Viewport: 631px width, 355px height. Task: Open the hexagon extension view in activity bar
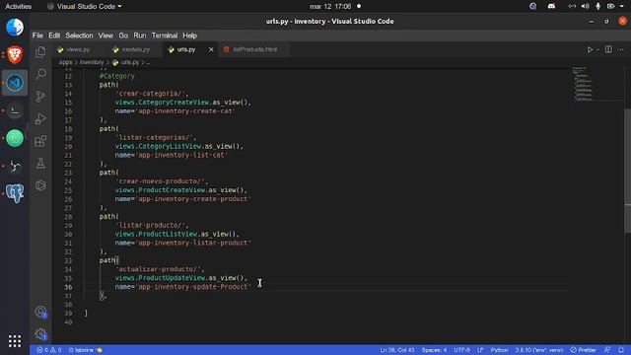(x=40, y=185)
